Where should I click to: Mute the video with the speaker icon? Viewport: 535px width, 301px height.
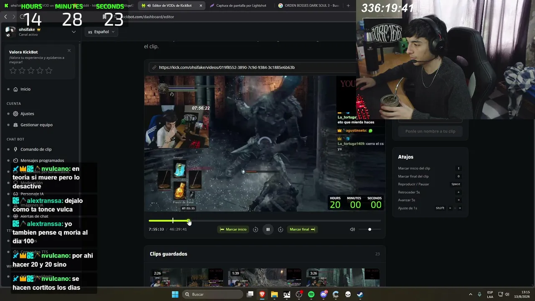[352, 230]
